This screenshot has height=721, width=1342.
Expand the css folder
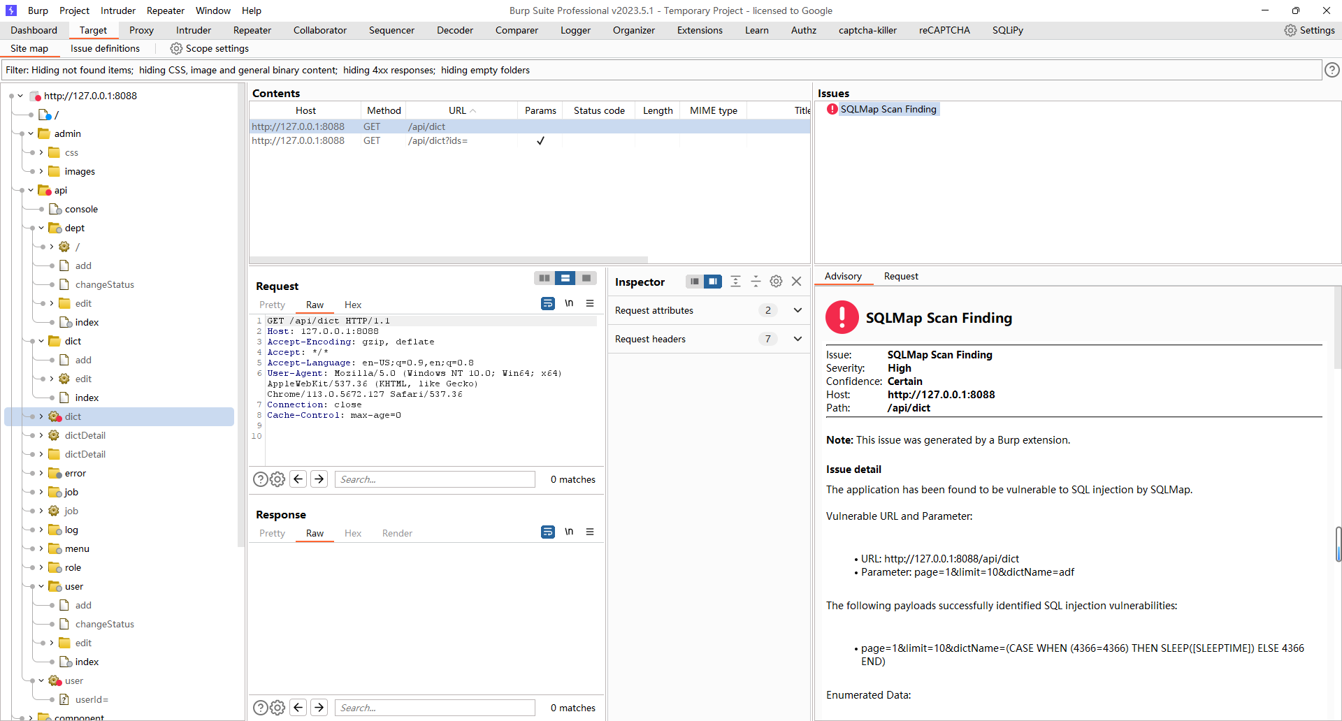tap(41, 152)
